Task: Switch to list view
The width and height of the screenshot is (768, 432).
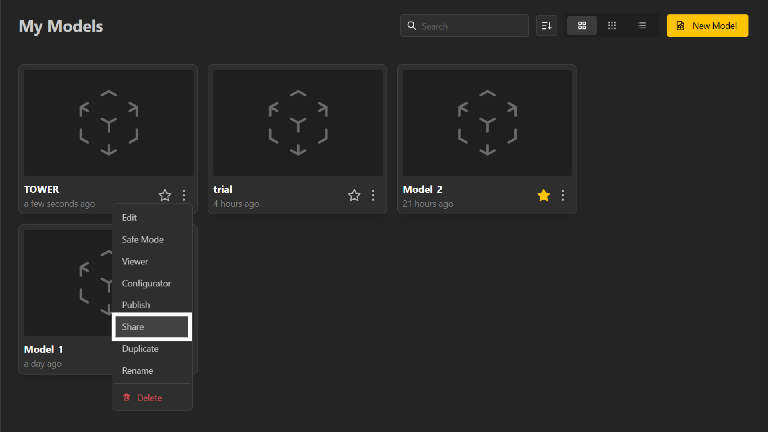Action: [642, 26]
